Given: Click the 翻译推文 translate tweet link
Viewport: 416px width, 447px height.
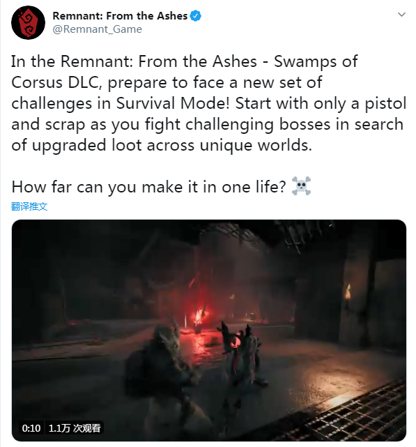Looking at the screenshot, I should pyautogui.click(x=29, y=206).
